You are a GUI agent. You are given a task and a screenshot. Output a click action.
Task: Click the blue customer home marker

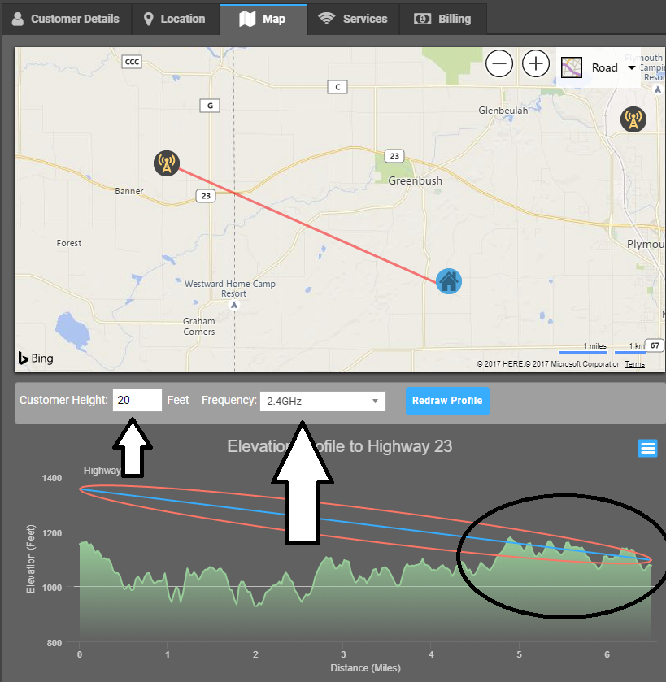[x=448, y=281]
